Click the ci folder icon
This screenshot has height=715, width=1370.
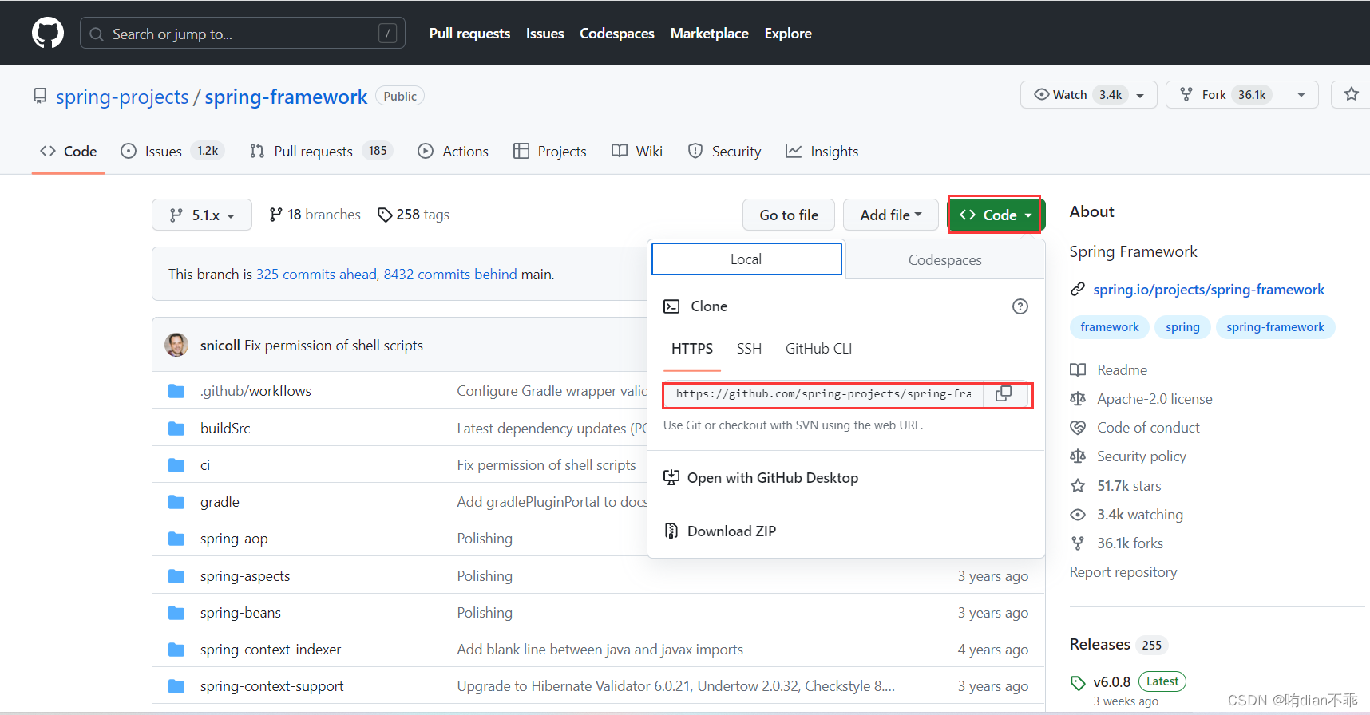pyautogui.click(x=176, y=465)
